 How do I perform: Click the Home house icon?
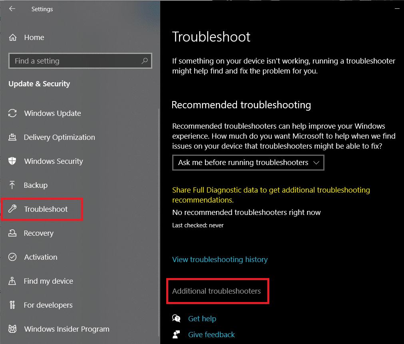click(13, 38)
